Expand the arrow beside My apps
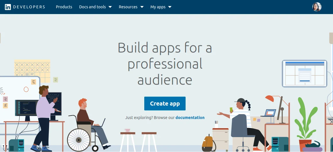 pos(170,7)
